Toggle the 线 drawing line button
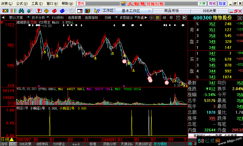This screenshot has height=146, width=243. (x=164, y=18)
